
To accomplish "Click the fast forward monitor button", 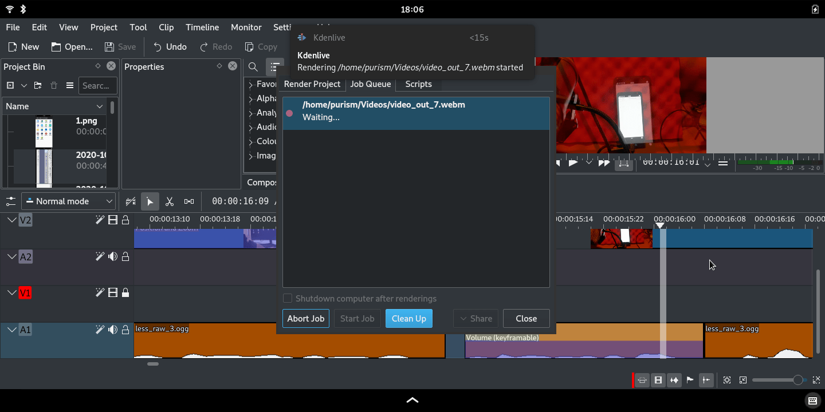I will [604, 163].
